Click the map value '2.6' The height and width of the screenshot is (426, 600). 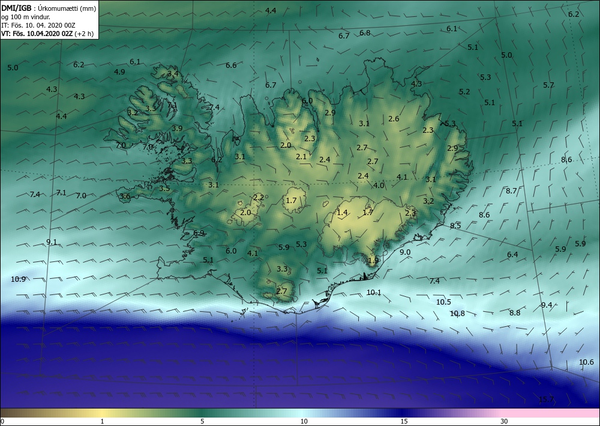click(x=394, y=119)
